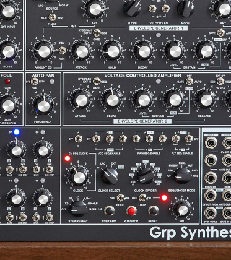
Task: Plug into the CV OUT 1V/Oct jack
Action: coord(211,195)
